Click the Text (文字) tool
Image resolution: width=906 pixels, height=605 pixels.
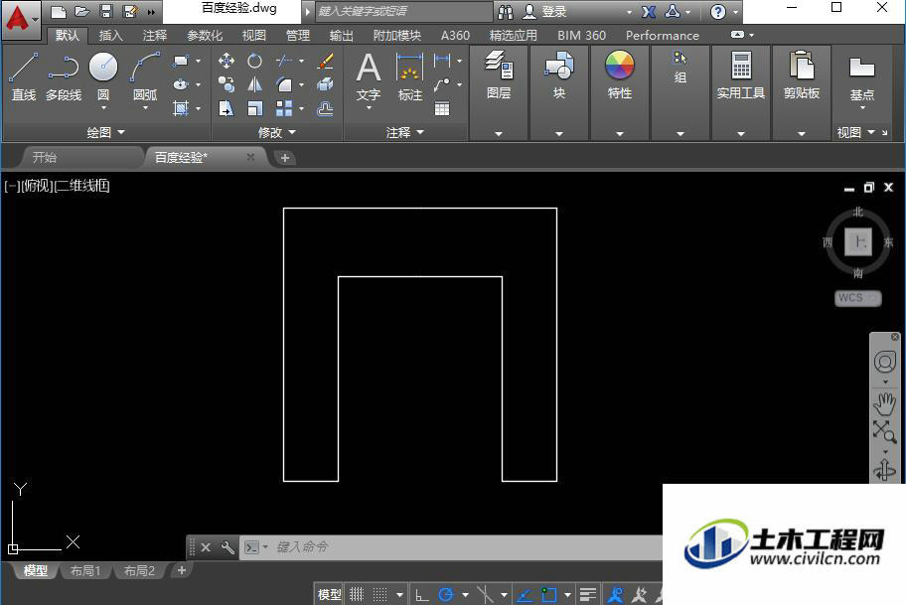pyautogui.click(x=368, y=76)
